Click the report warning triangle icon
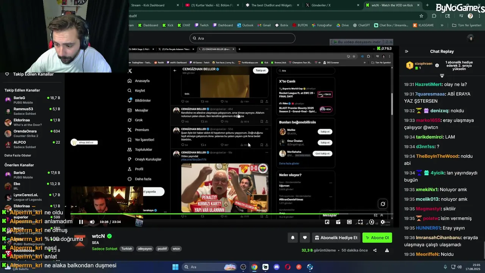The height and width of the screenshot is (273, 485). click(x=387, y=250)
